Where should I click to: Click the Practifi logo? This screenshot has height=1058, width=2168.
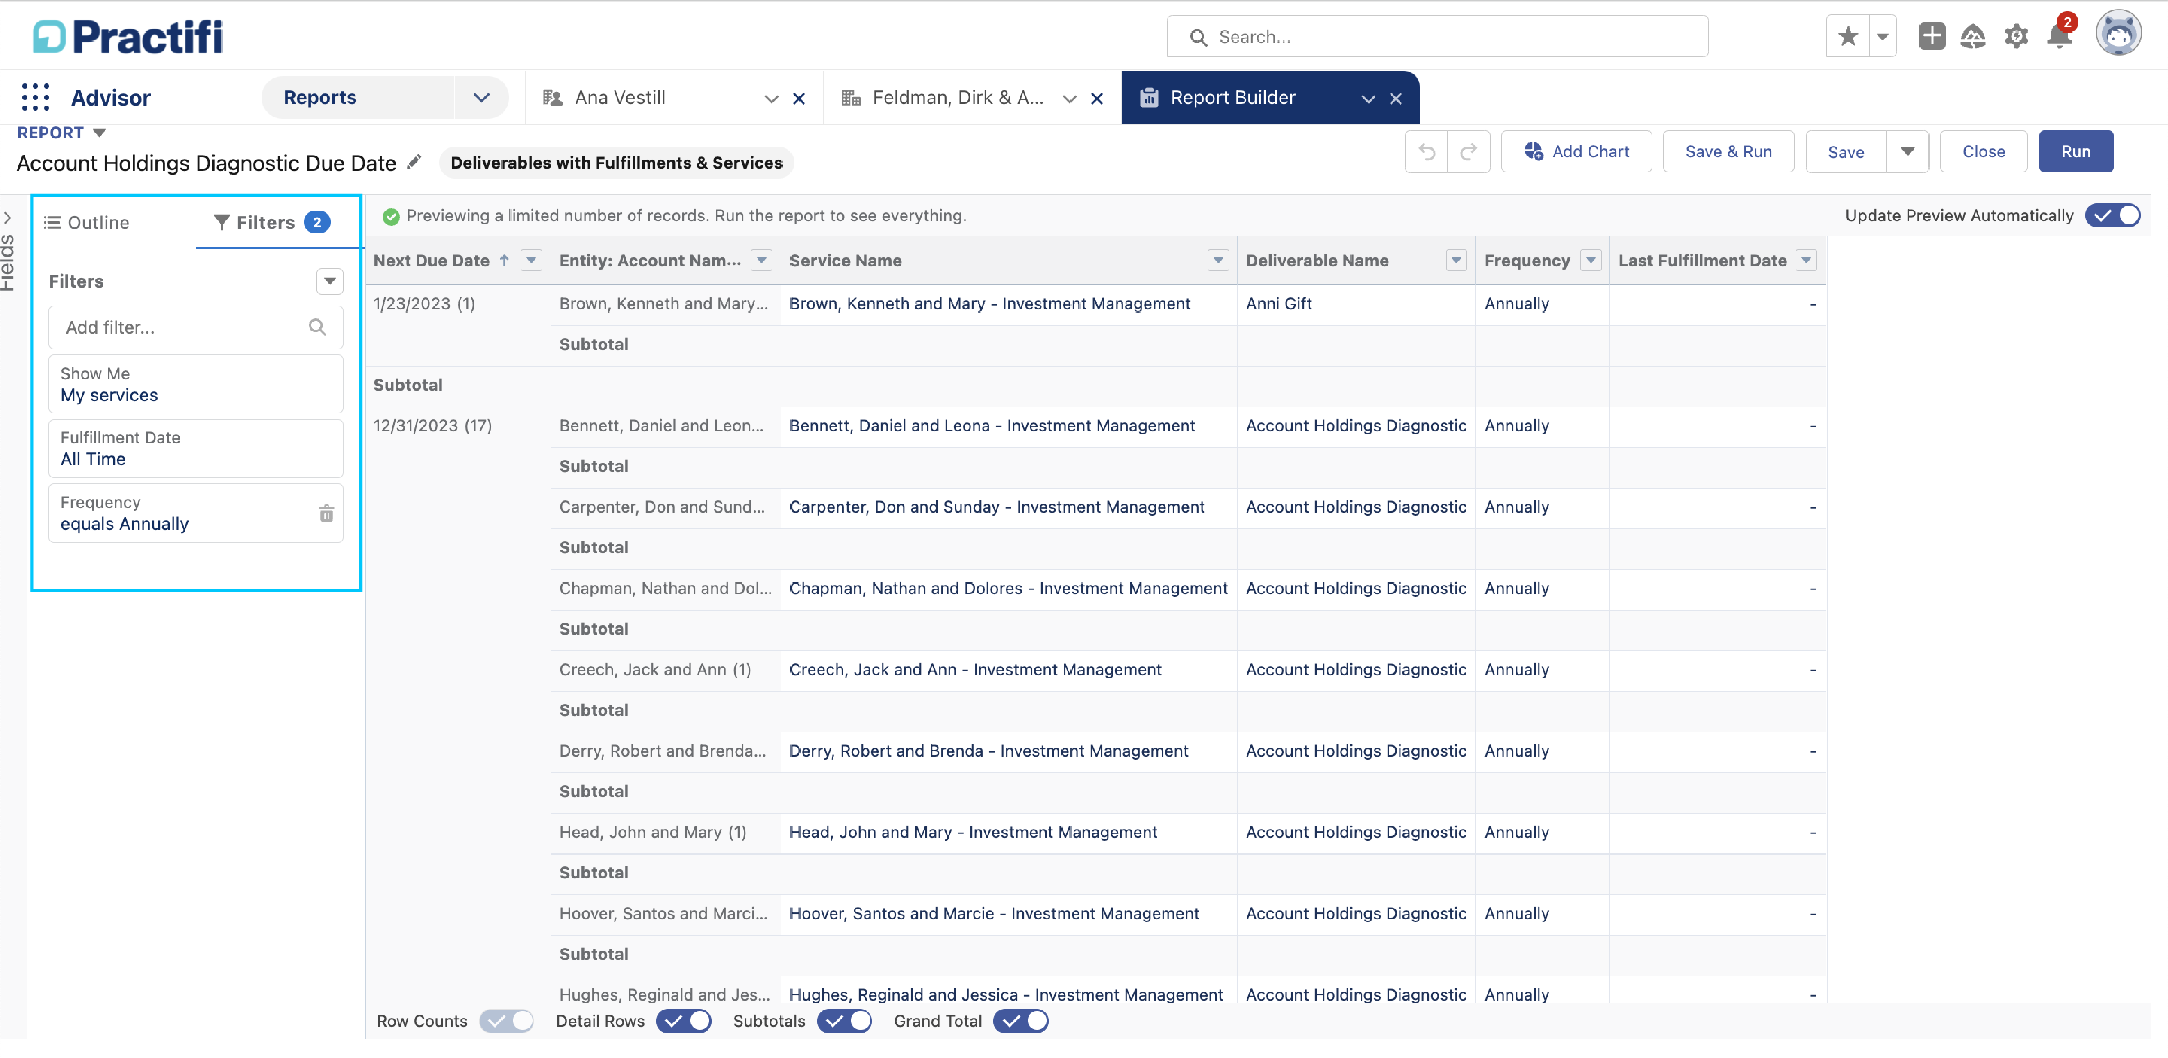point(128,36)
